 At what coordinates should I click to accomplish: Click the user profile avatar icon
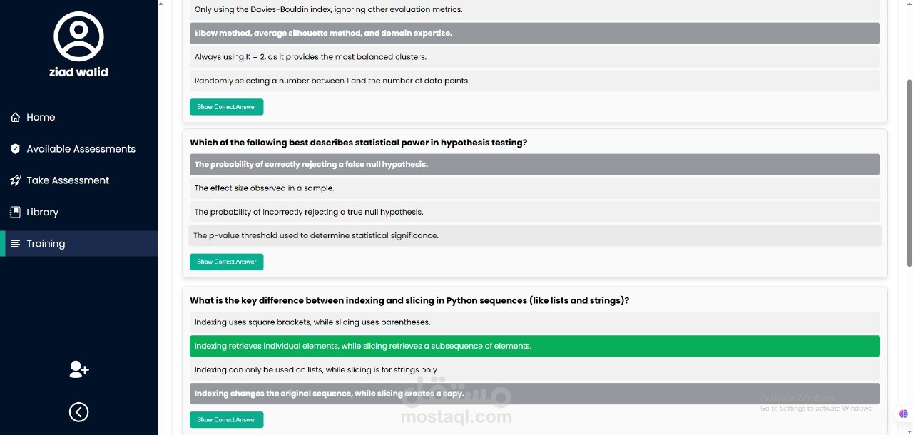78,36
